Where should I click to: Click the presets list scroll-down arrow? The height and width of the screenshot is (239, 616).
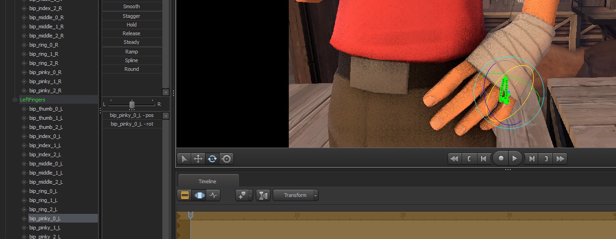click(x=166, y=92)
